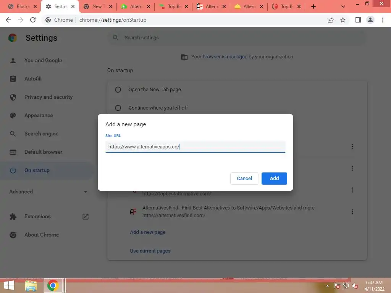The width and height of the screenshot is (391, 293).
Task: Click Chrome logo next to Settings
Action: pyautogui.click(x=13, y=38)
